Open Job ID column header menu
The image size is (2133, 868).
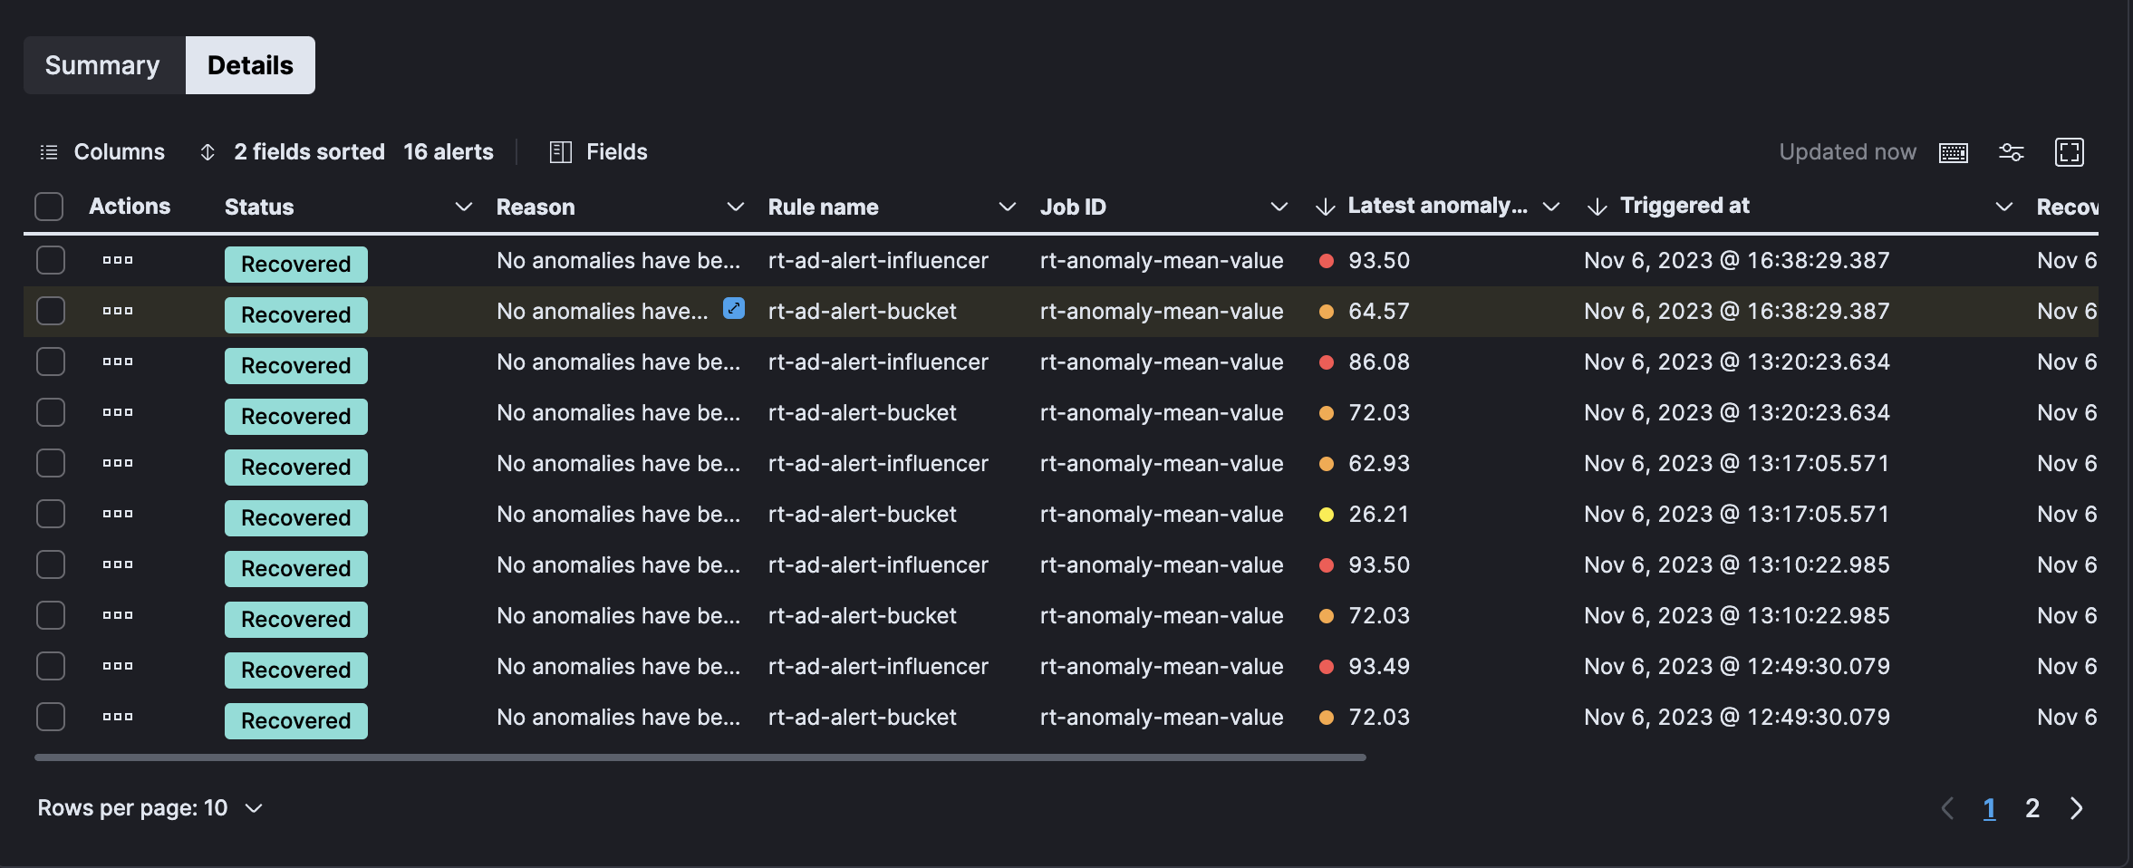point(1279,207)
